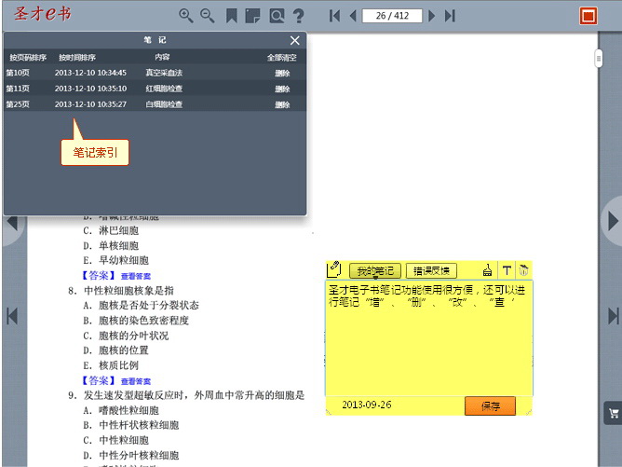Open the note titled 真空采血法
622x467 pixels.
[164, 73]
